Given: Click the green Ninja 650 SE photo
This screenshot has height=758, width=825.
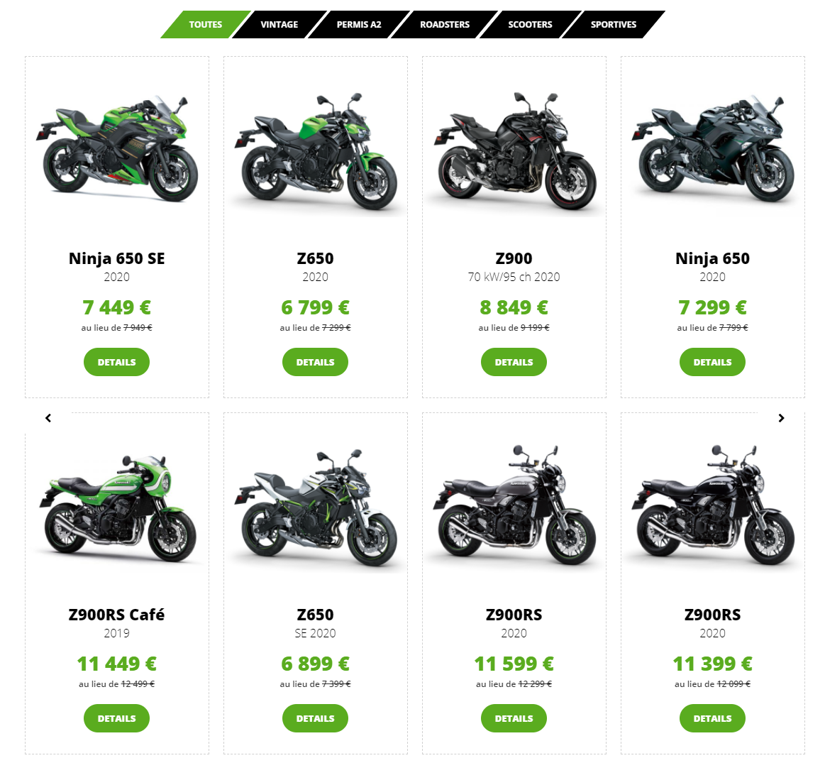Looking at the screenshot, I should 117,148.
